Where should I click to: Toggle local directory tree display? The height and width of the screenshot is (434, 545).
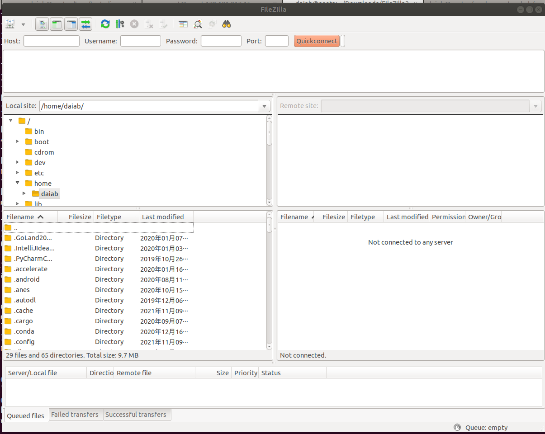(57, 24)
